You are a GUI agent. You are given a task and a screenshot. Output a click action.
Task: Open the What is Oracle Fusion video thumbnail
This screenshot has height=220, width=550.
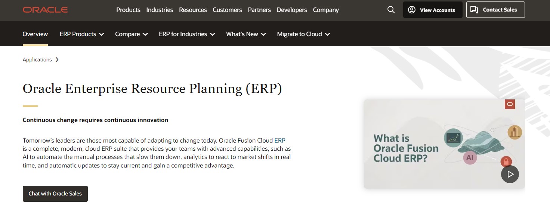coord(430,143)
